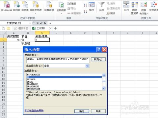Viewport: 158px width, 118px height.
Task: Click cell A2 with value 98
Action: tap(14, 40)
